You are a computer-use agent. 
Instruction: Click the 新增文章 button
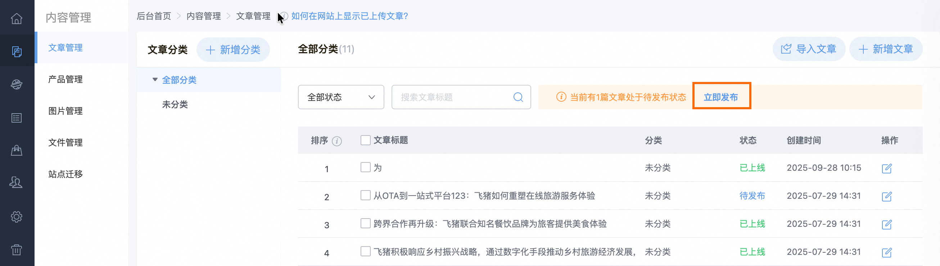tap(886, 49)
